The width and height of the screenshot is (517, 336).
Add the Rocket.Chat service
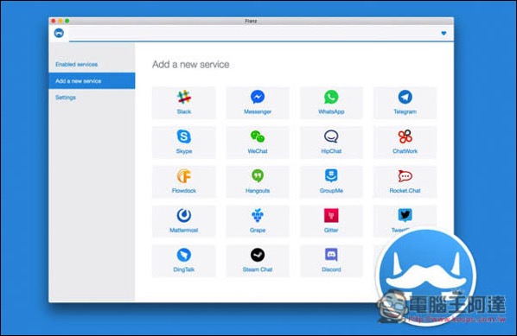point(405,182)
